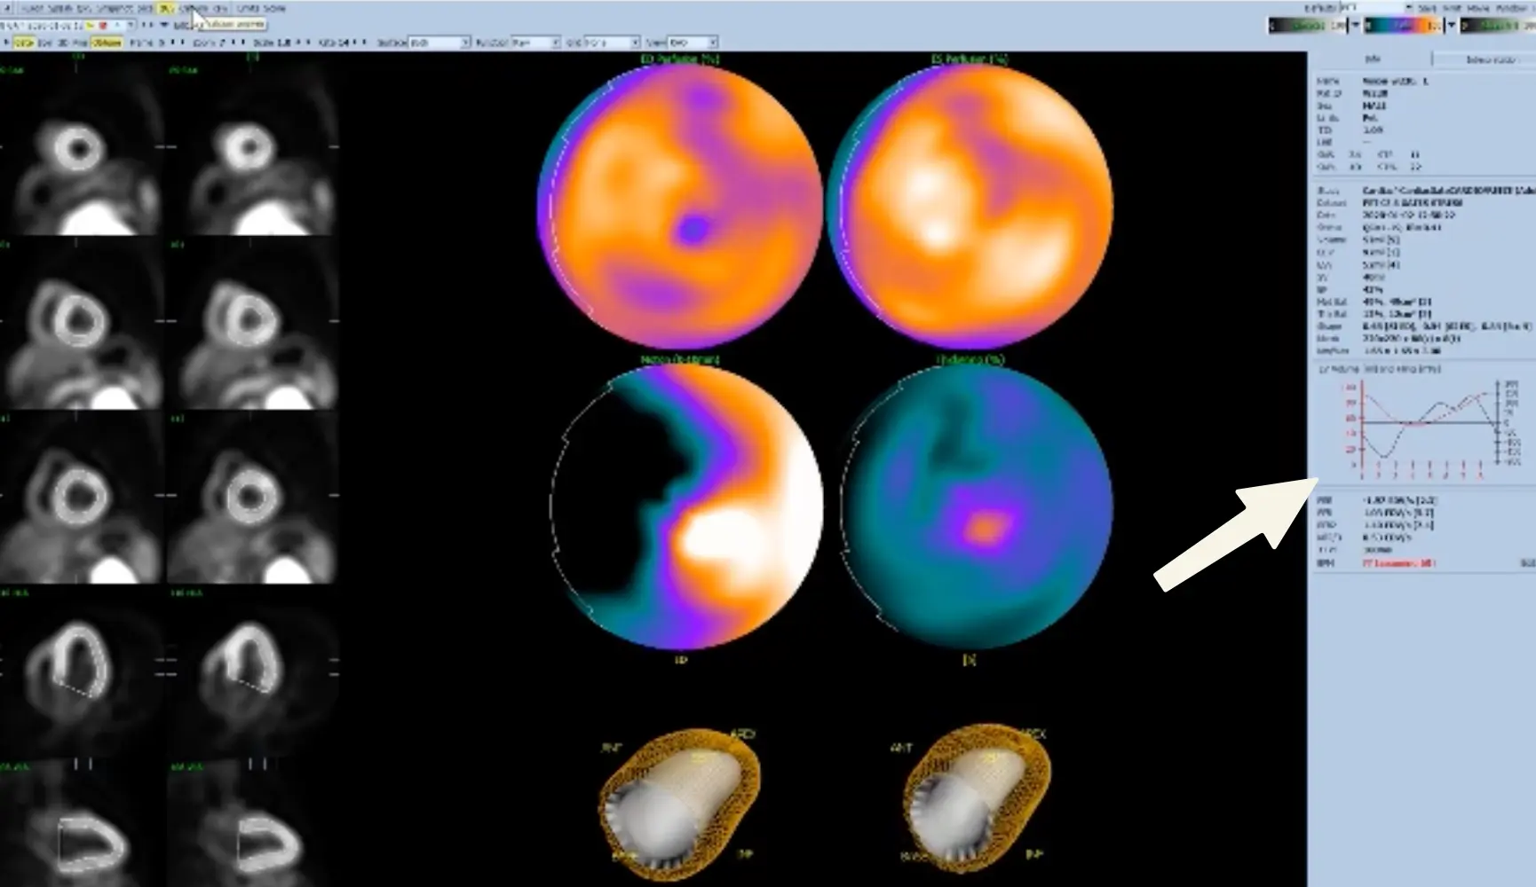
Task: Open the dropdown arrow after the color scale bar
Action: click(x=1451, y=26)
